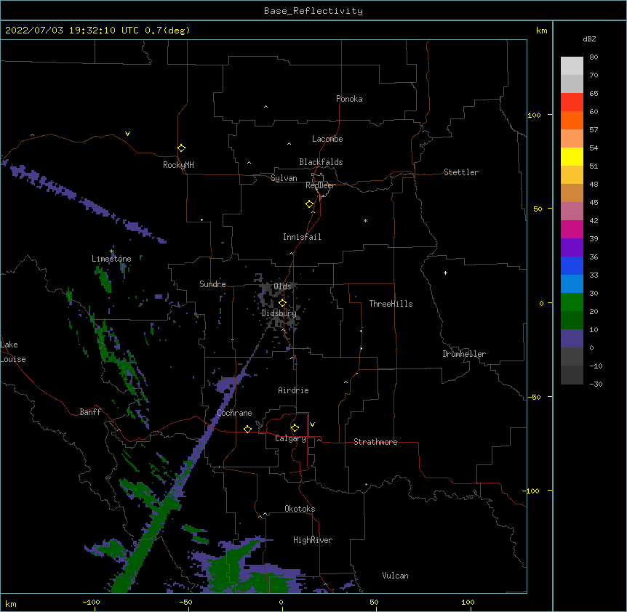Viewport: 627px width, 612px height.
Task: Click the Base_Reflectivity title
Action: 313,11
